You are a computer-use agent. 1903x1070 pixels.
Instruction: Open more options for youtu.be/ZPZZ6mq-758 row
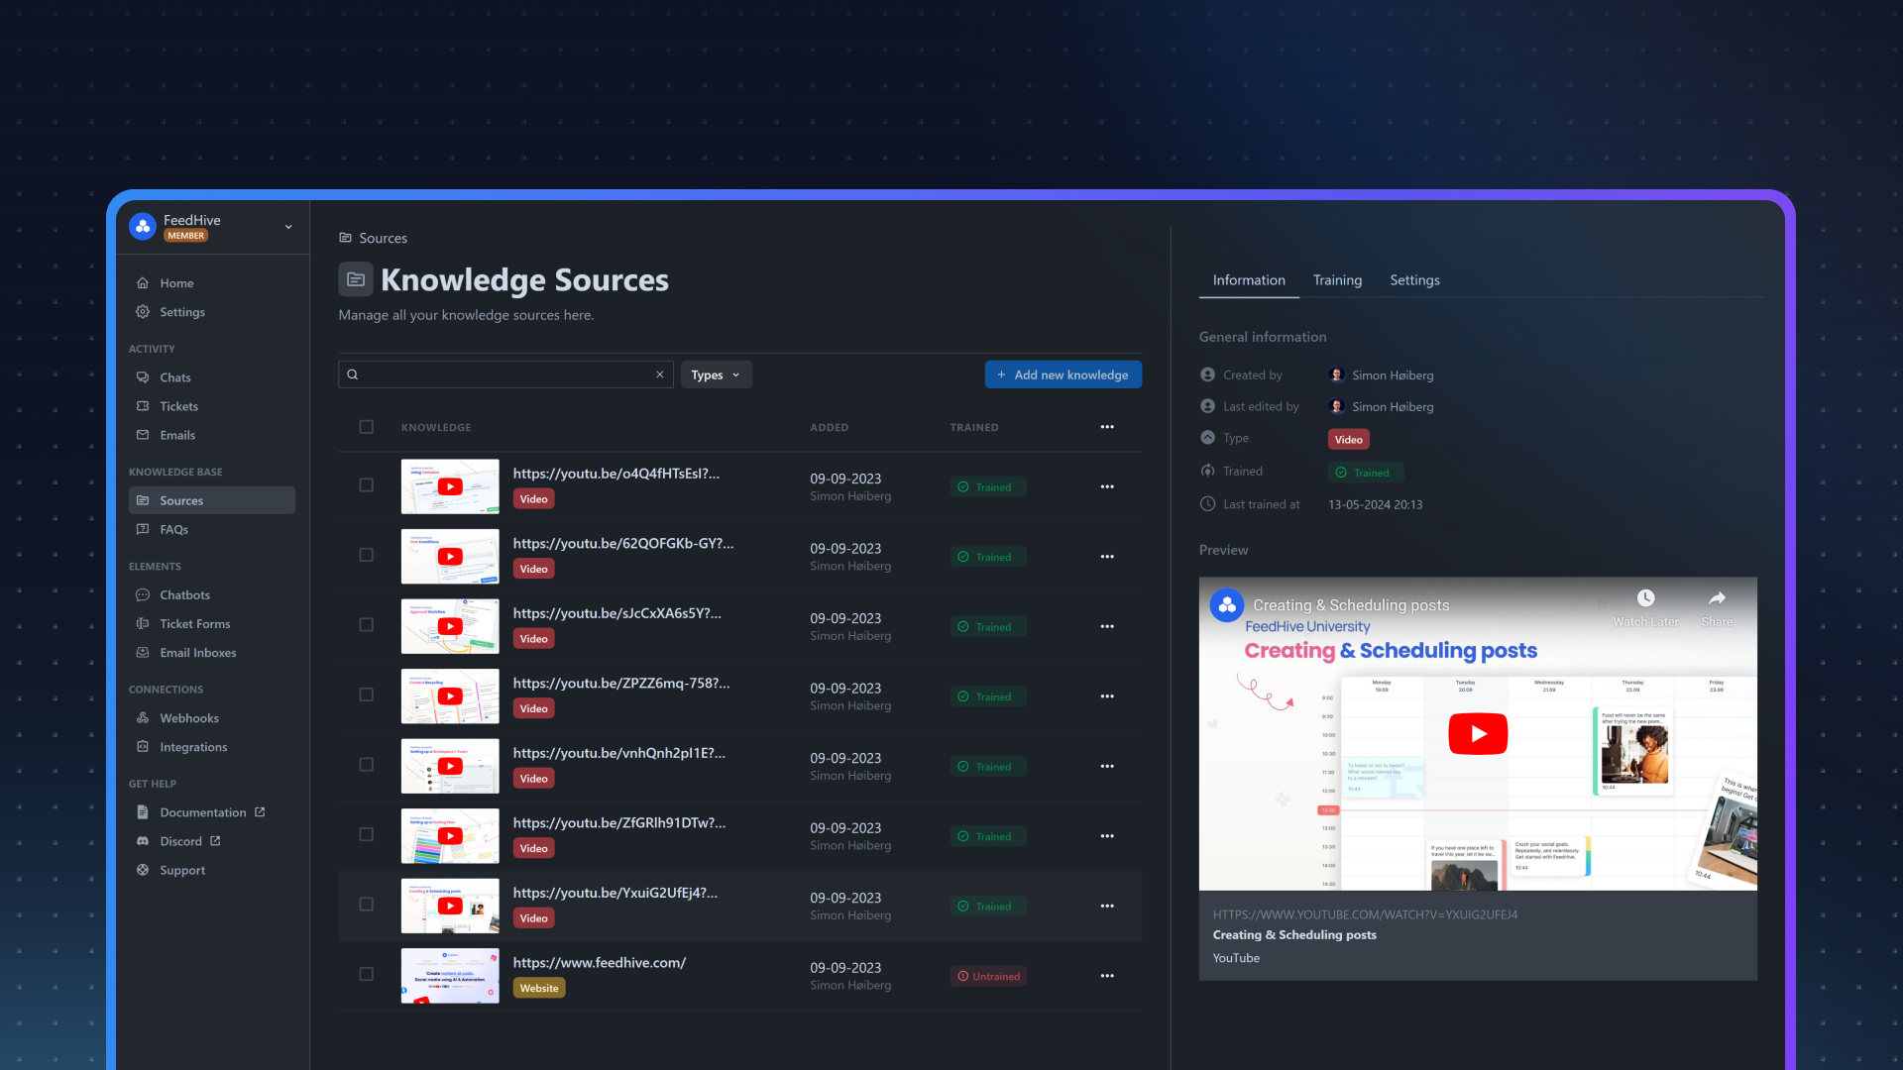pyautogui.click(x=1107, y=696)
